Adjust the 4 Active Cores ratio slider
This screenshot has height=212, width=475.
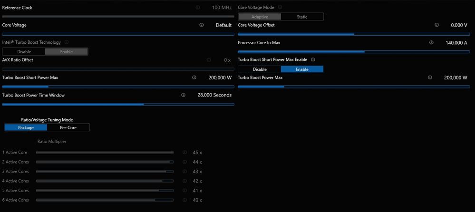105,181
